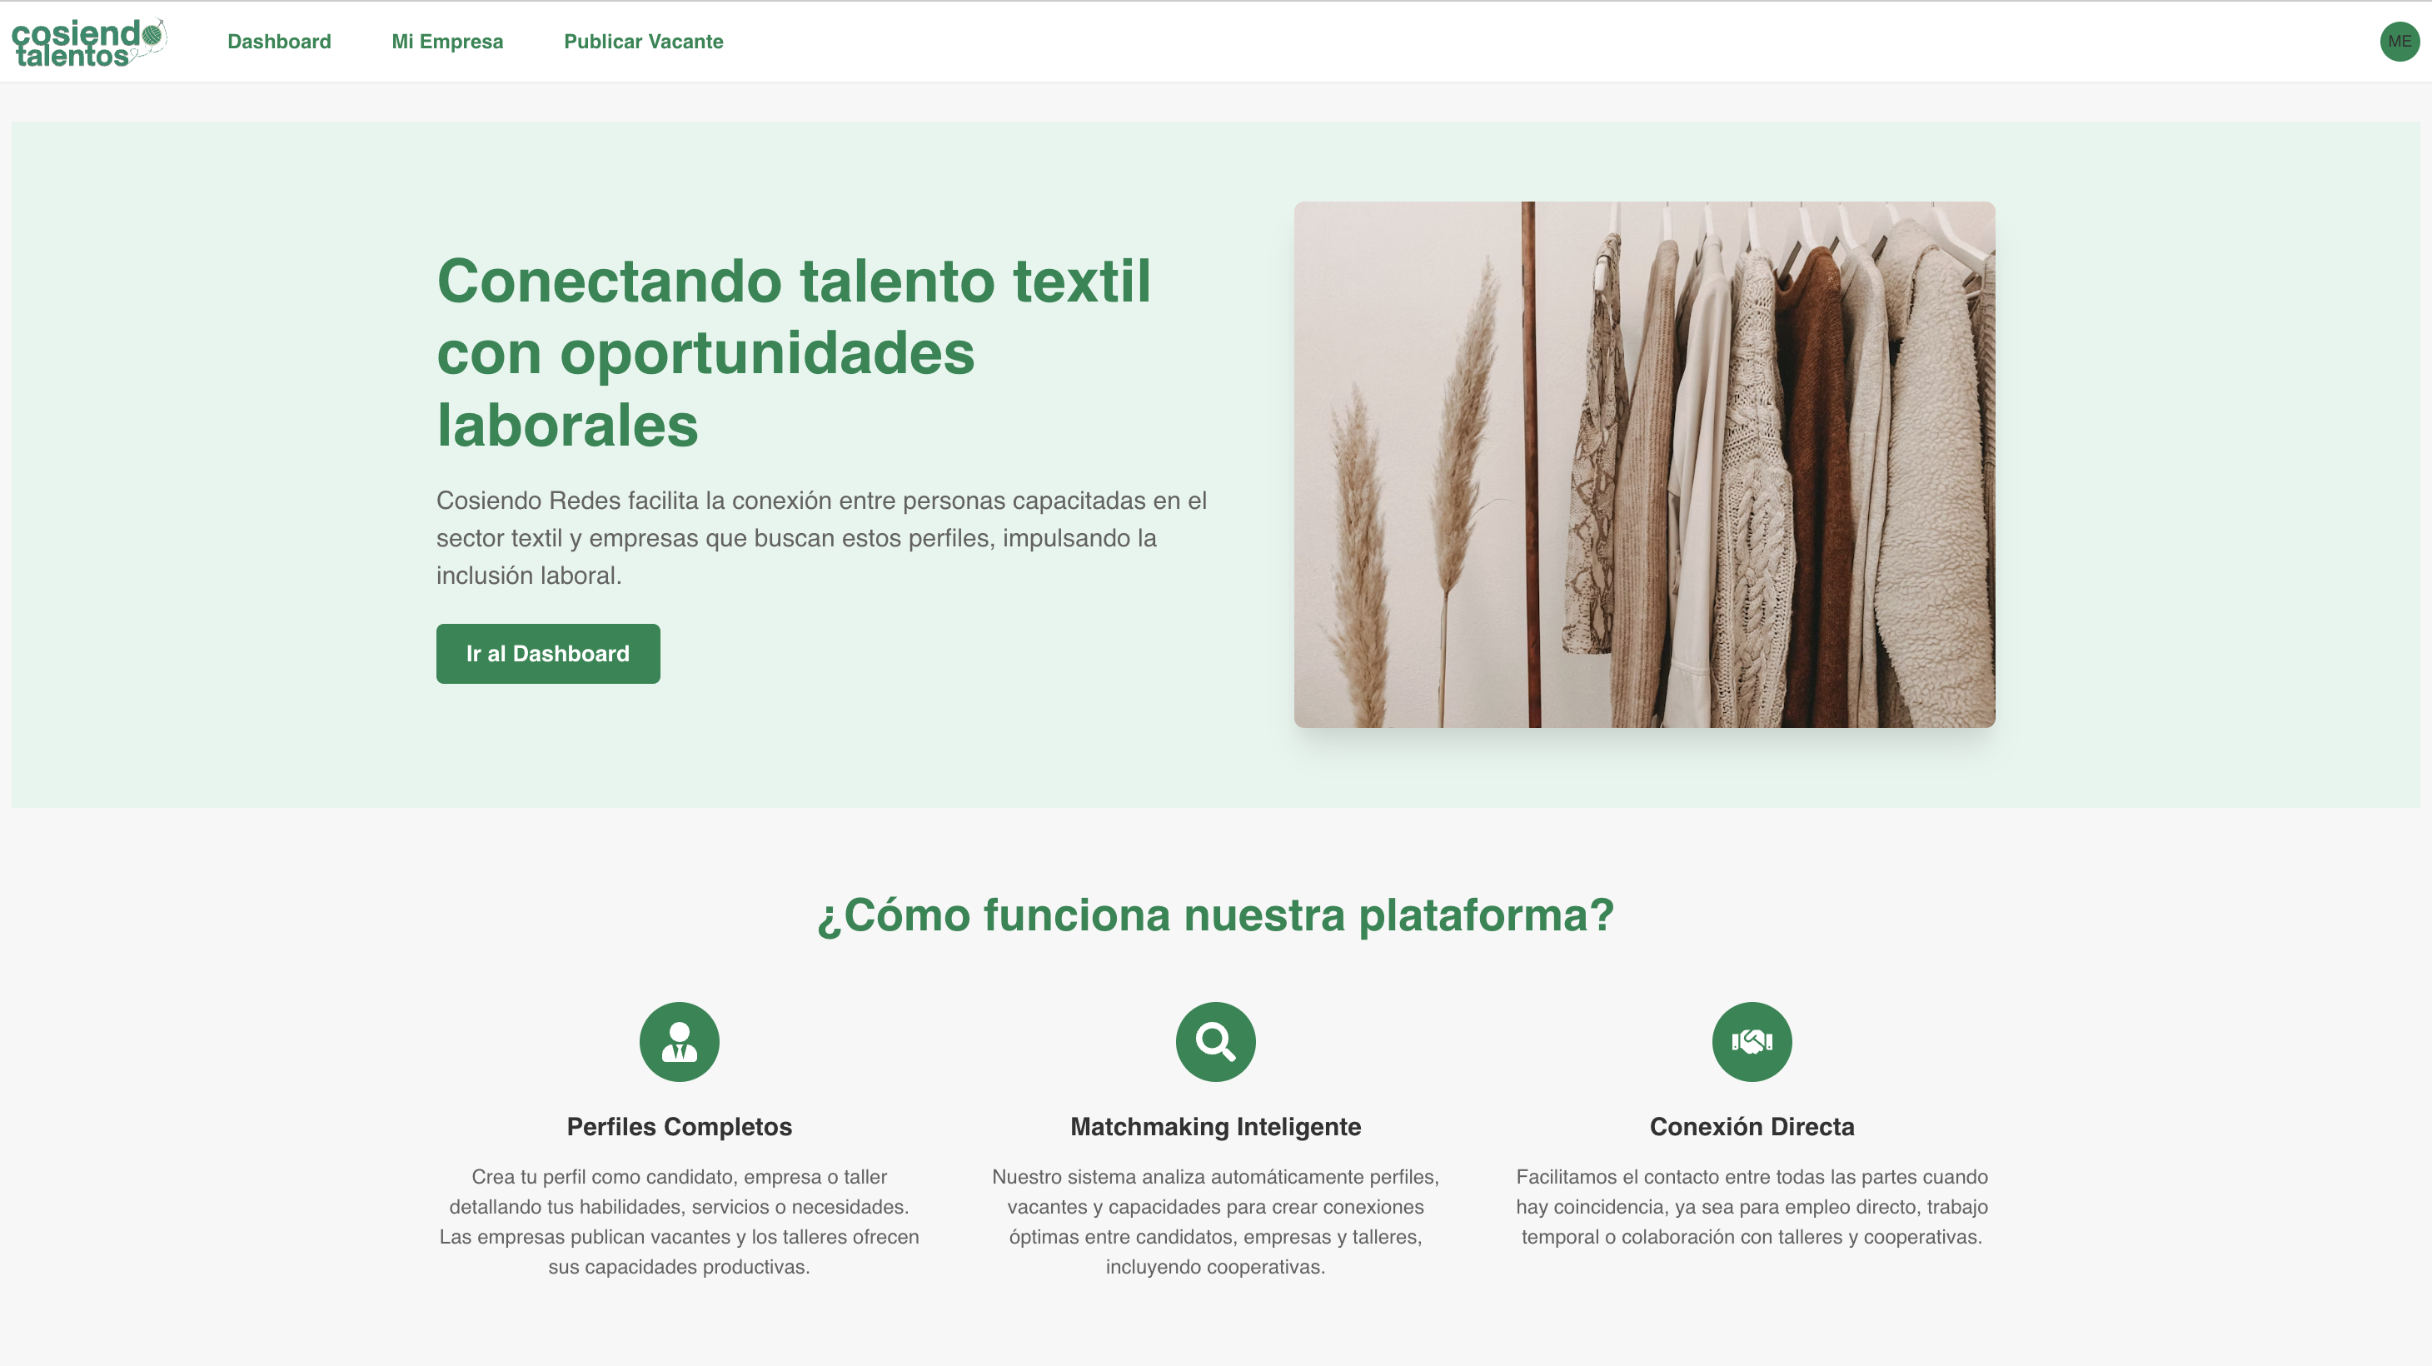Go to Mi Empresa page
This screenshot has height=1366, width=2432.
click(x=447, y=42)
